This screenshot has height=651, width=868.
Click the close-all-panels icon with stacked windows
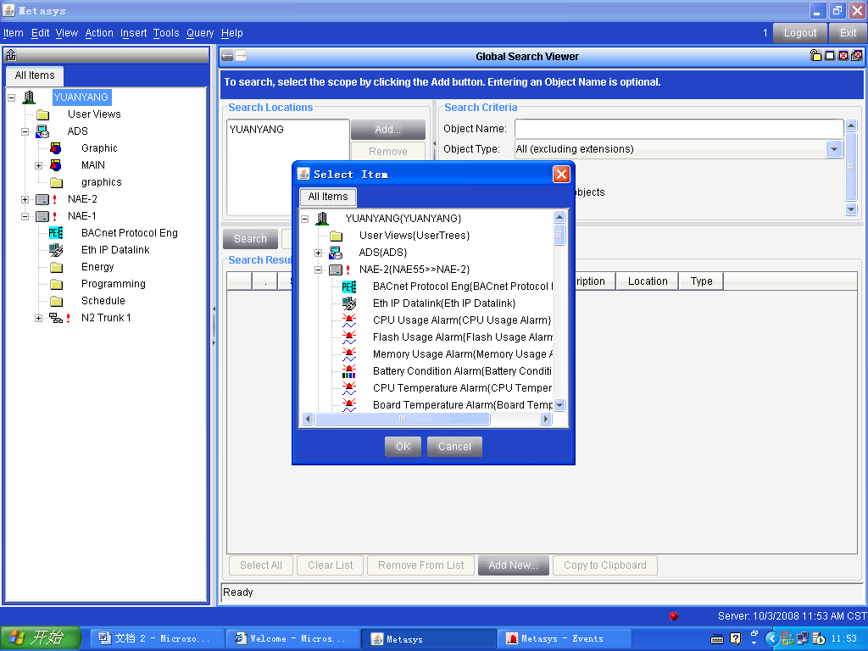[856, 56]
